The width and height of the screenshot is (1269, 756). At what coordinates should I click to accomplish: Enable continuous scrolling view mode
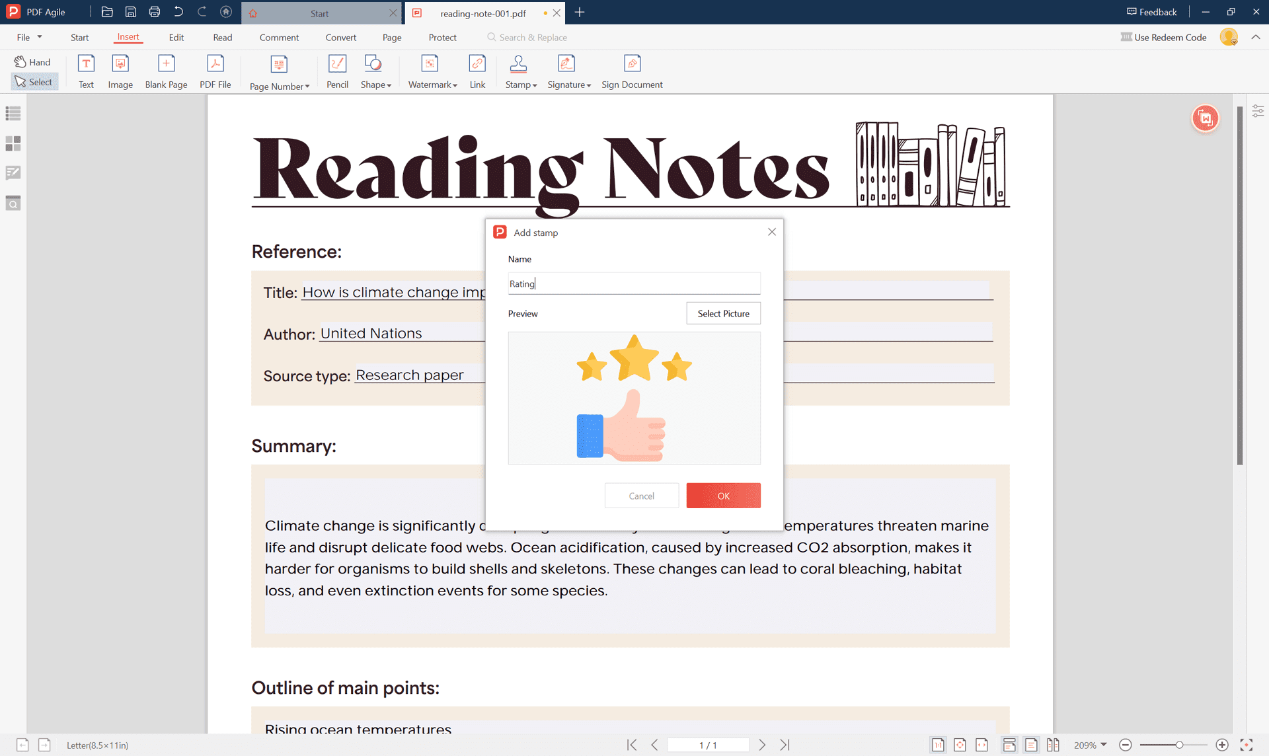point(1009,745)
